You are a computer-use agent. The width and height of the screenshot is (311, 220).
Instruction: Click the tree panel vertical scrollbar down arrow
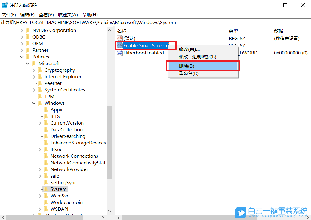110,211
